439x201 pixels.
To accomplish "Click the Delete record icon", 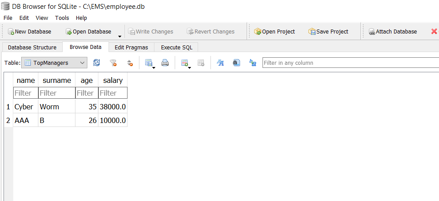I will (x=201, y=63).
